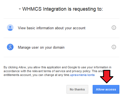This screenshot has width=126, height=100.
Task: Collapse the WHMCS Integration requesting dropdown arrow
Action: point(20,9)
